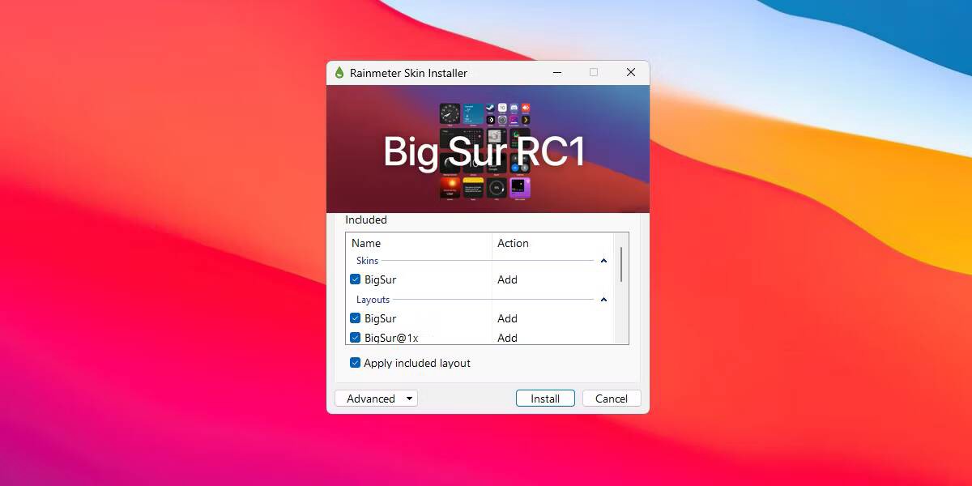Cancel the skin installation

click(x=612, y=399)
